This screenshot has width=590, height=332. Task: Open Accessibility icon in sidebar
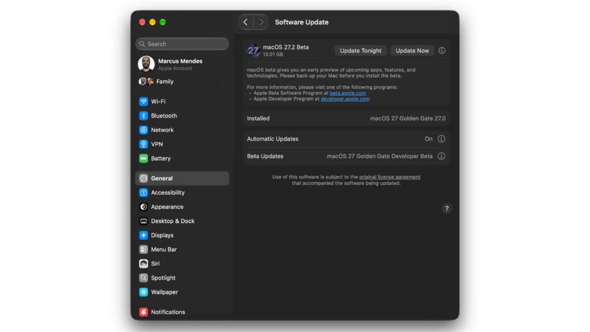pyautogui.click(x=143, y=193)
